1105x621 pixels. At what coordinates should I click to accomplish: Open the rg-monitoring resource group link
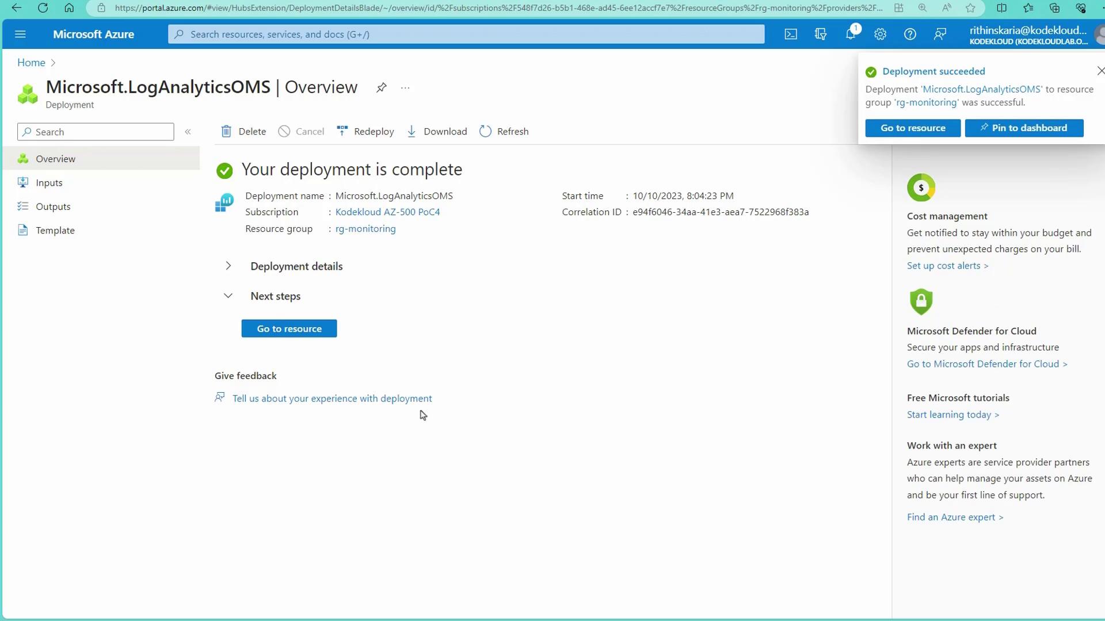pos(365,229)
